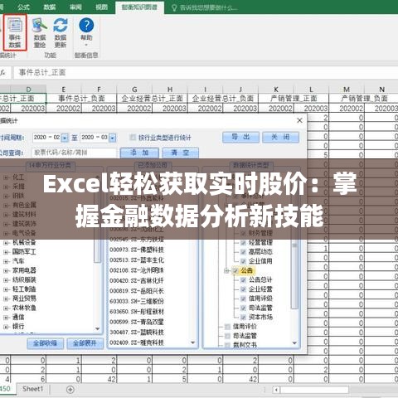The image size is (398, 398).
Task: Click the 数据更新 refresh icon
Action: pyautogui.click(x=61, y=32)
